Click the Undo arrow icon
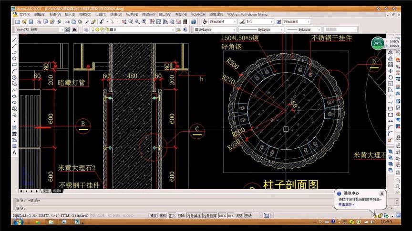 tap(102, 22)
